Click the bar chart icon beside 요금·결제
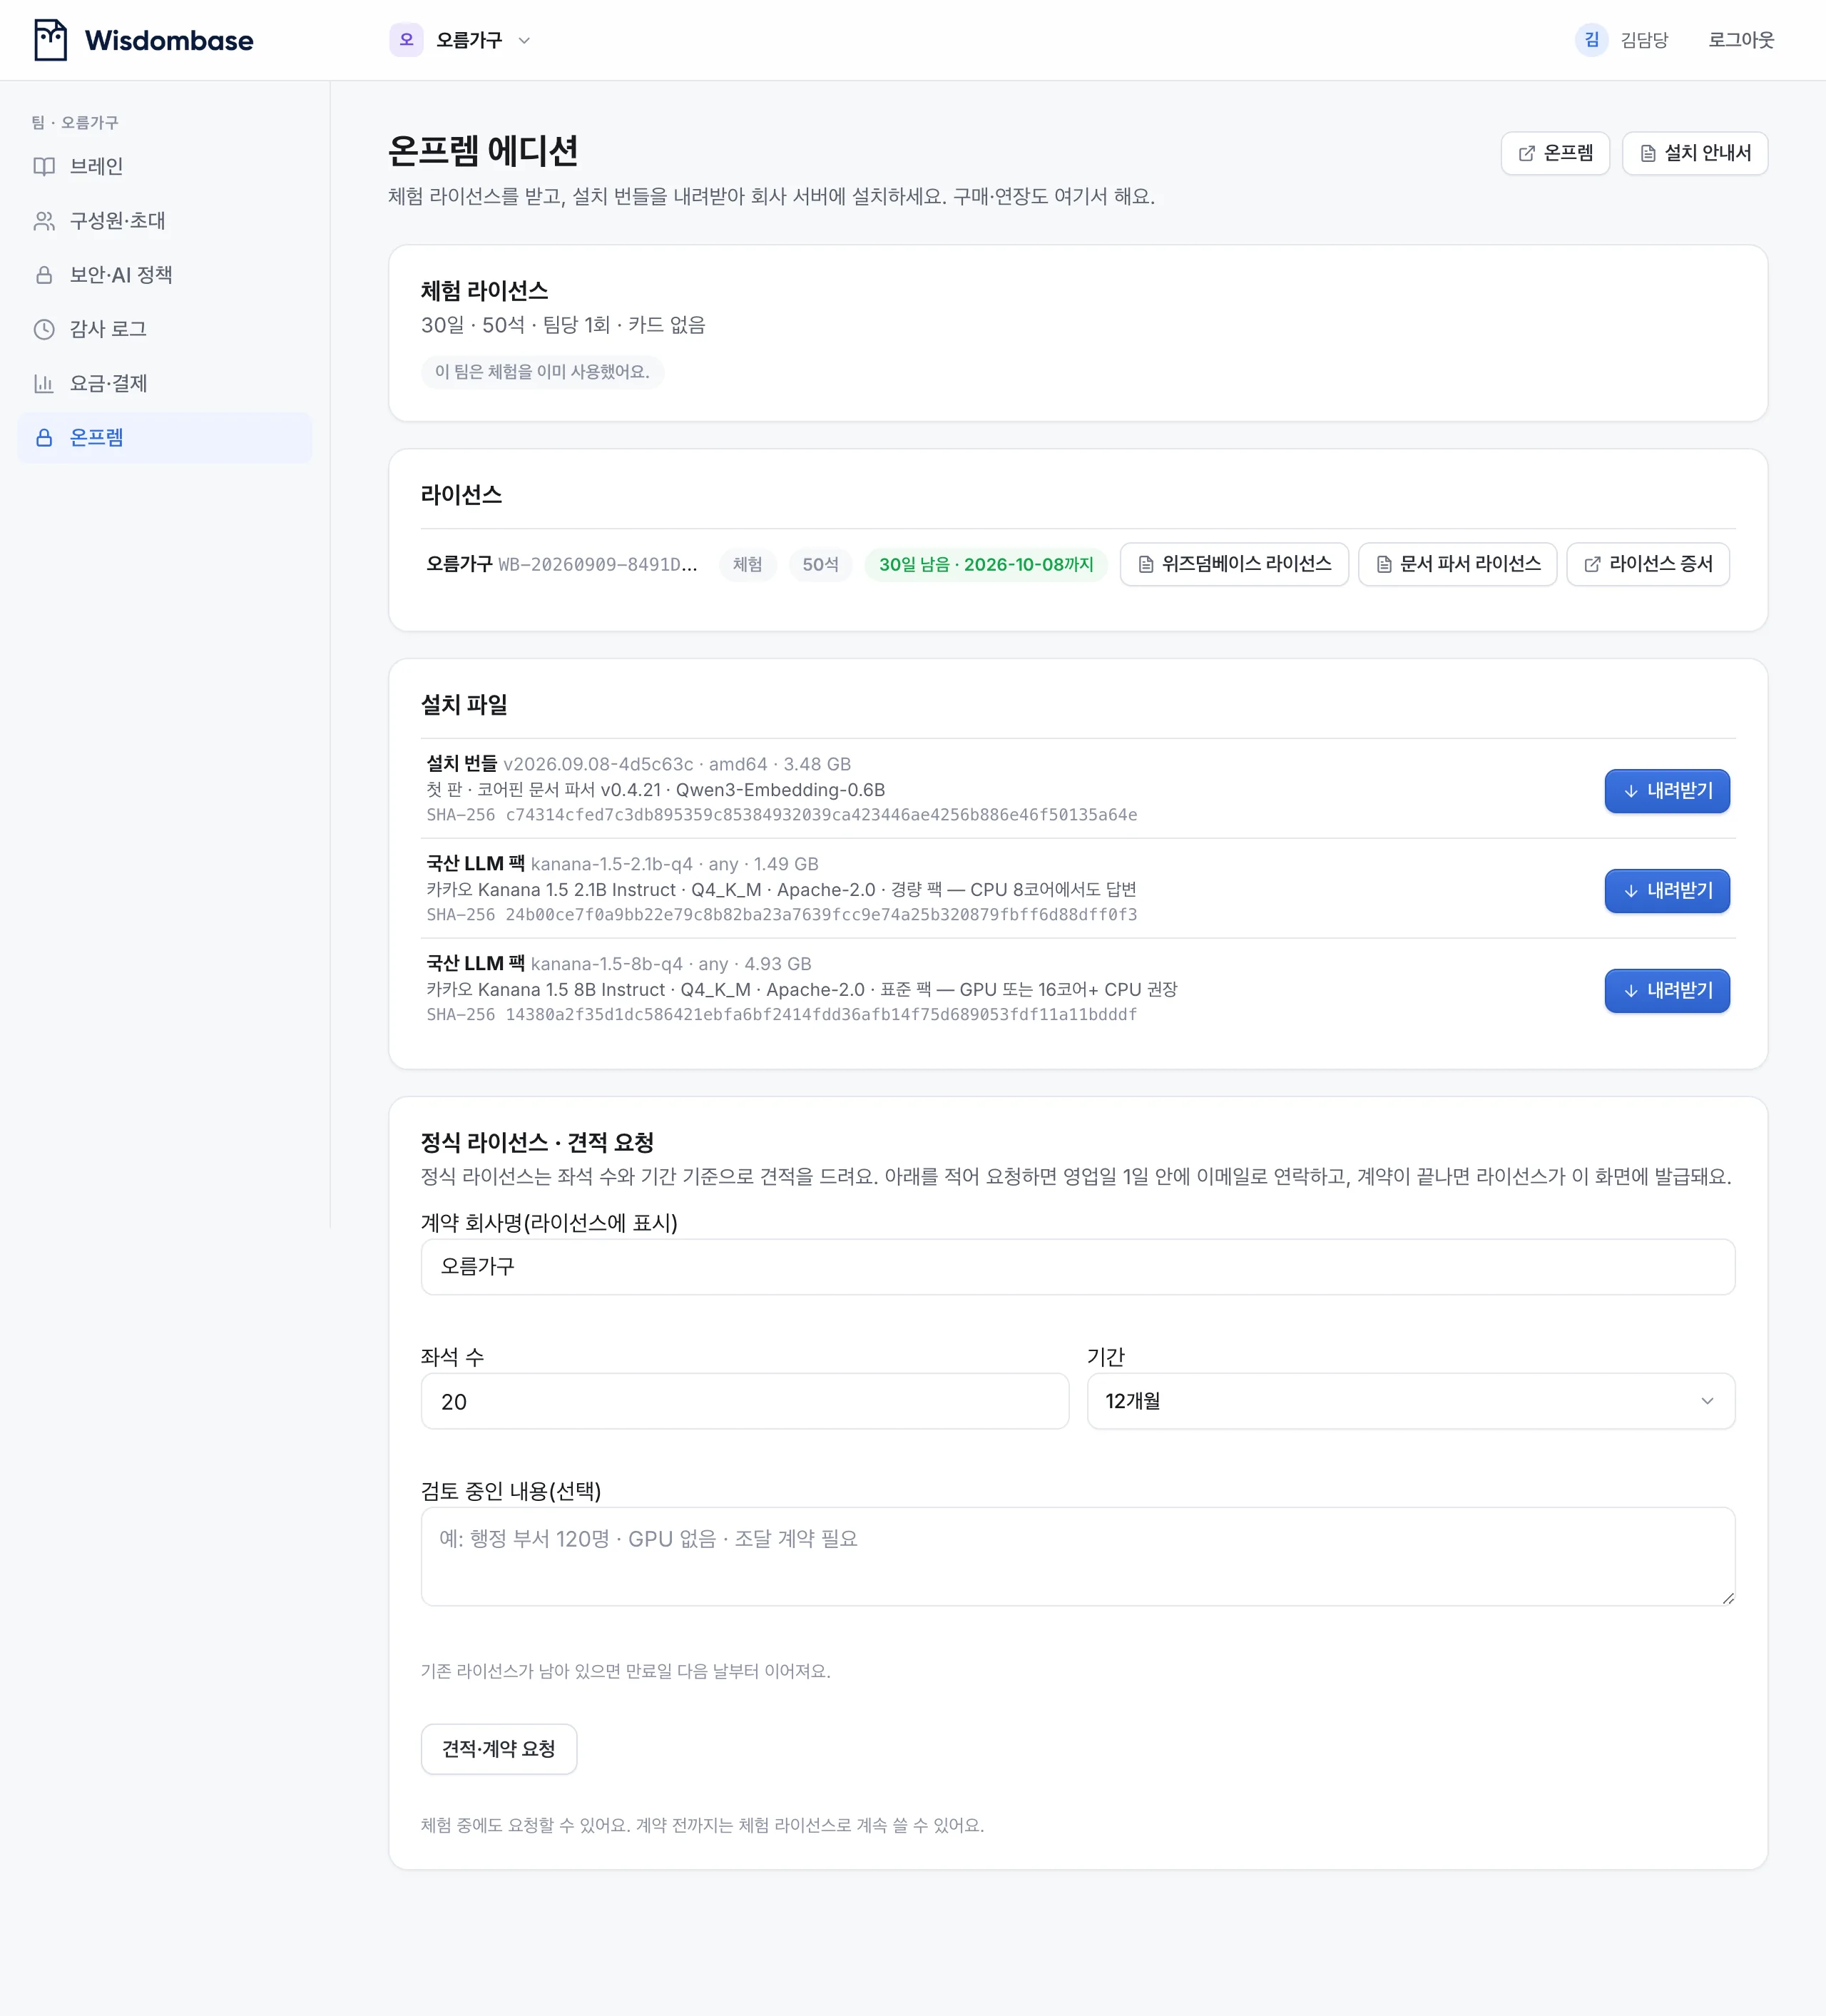Image resolution: width=1826 pixels, height=2016 pixels. (x=44, y=383)
